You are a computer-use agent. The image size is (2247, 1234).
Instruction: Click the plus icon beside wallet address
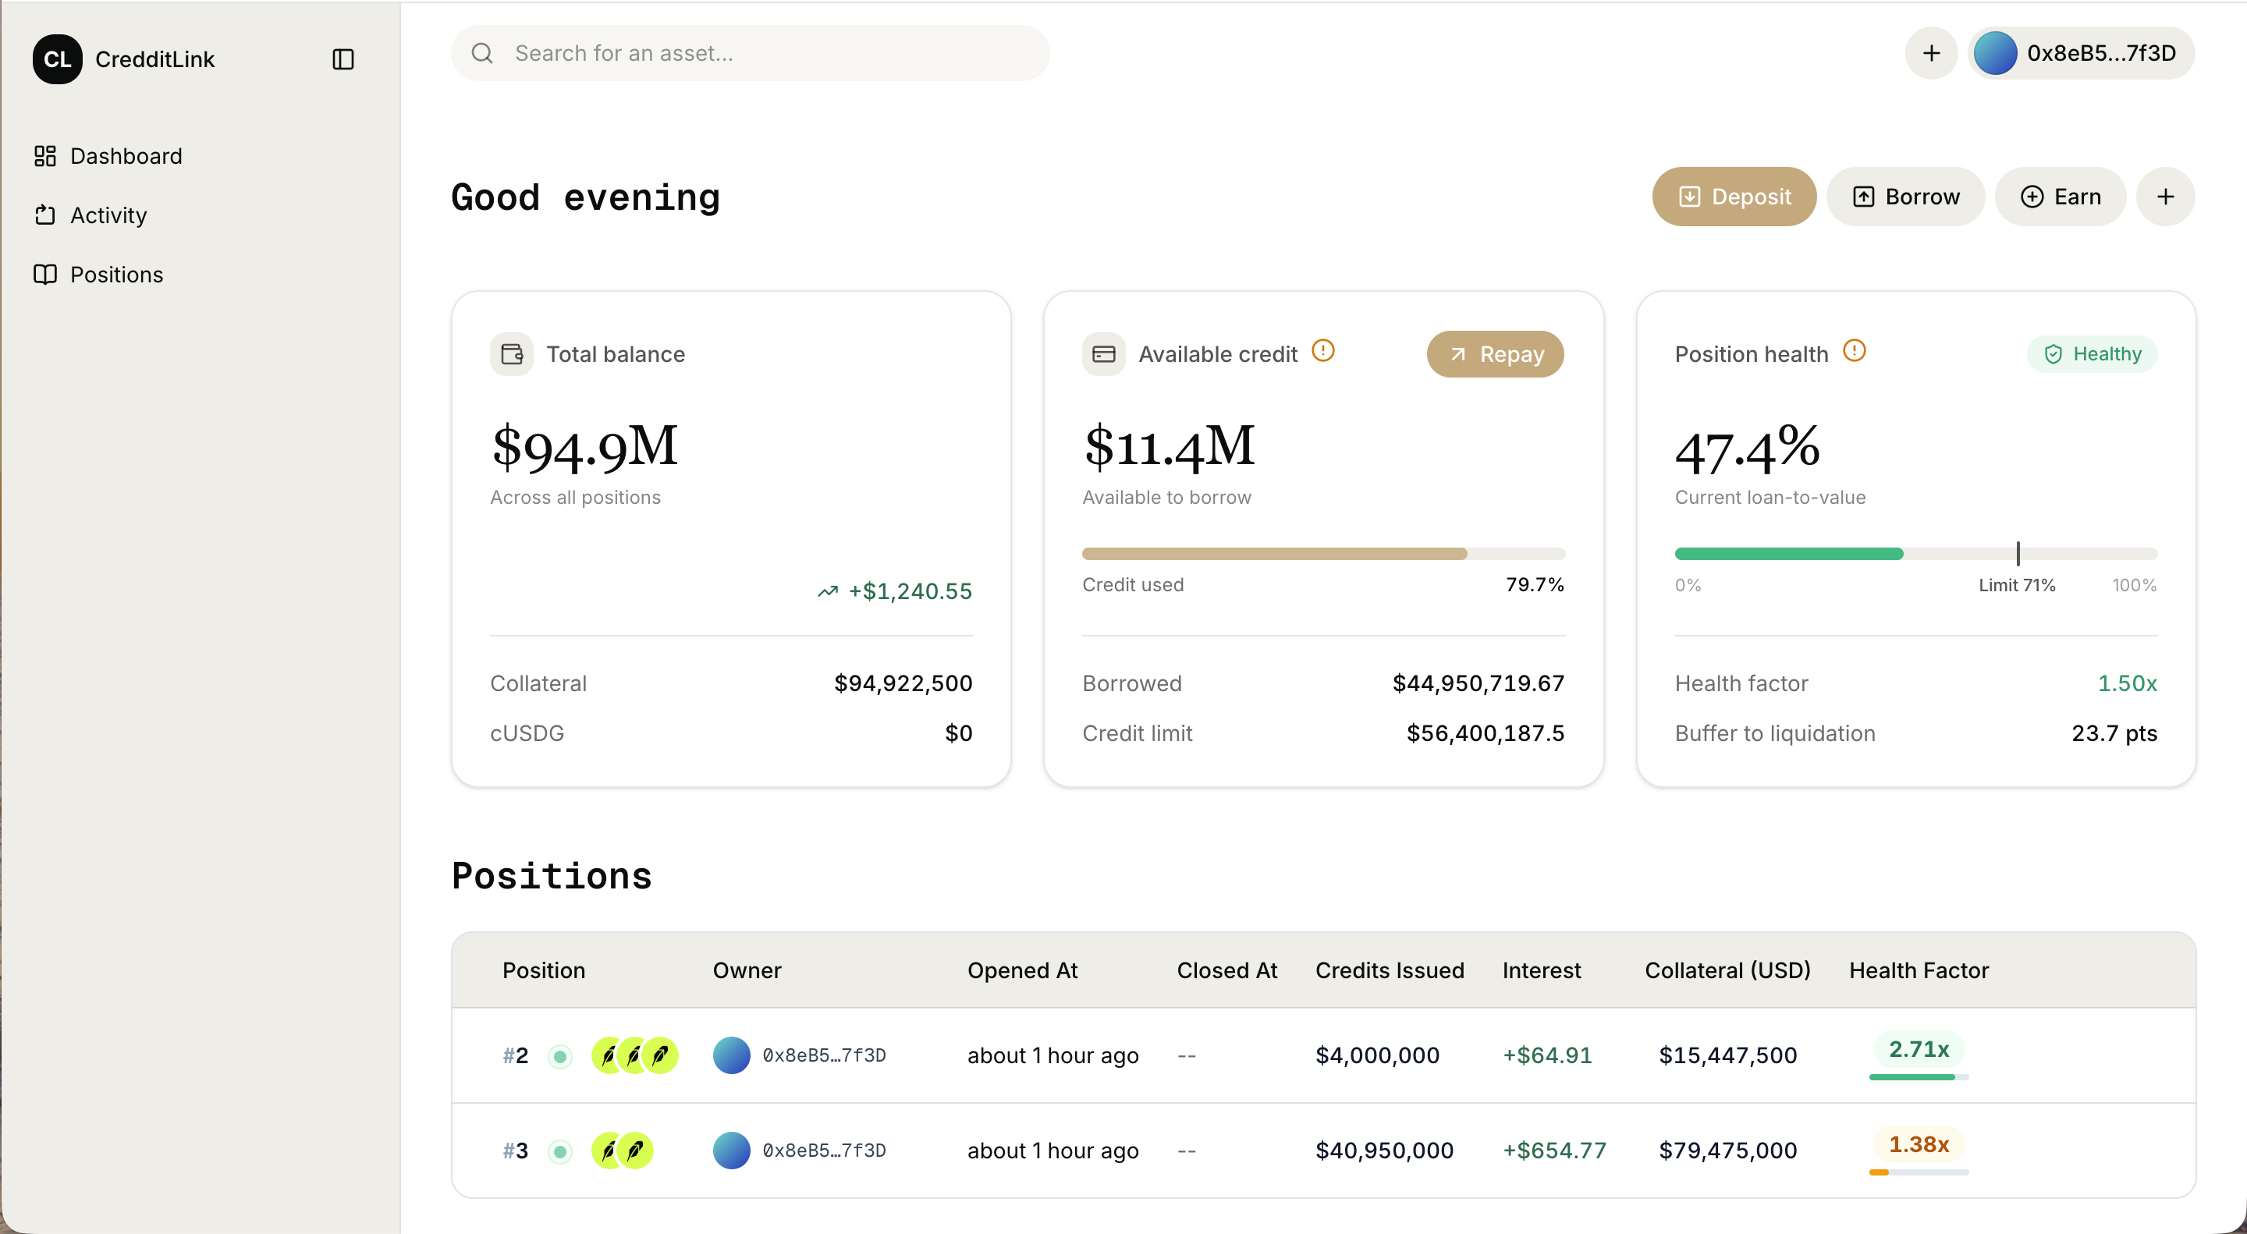pyautogui.click(x=1931, y=53)
